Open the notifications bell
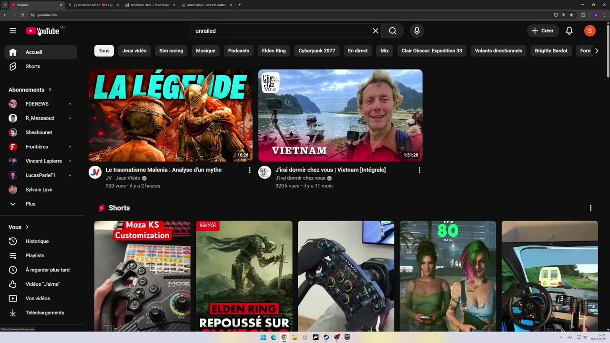This screenshot has width=610, height=343. [x=569, y=31]
